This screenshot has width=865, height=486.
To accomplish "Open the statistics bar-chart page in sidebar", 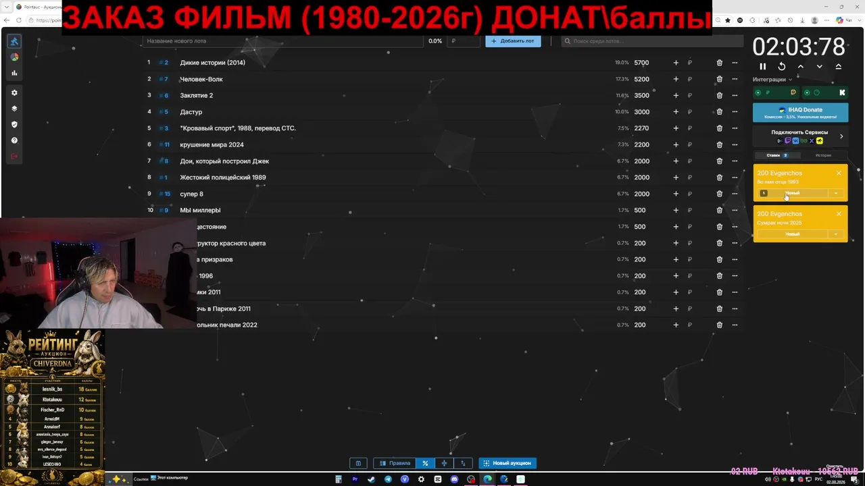I will pos(14,73).
